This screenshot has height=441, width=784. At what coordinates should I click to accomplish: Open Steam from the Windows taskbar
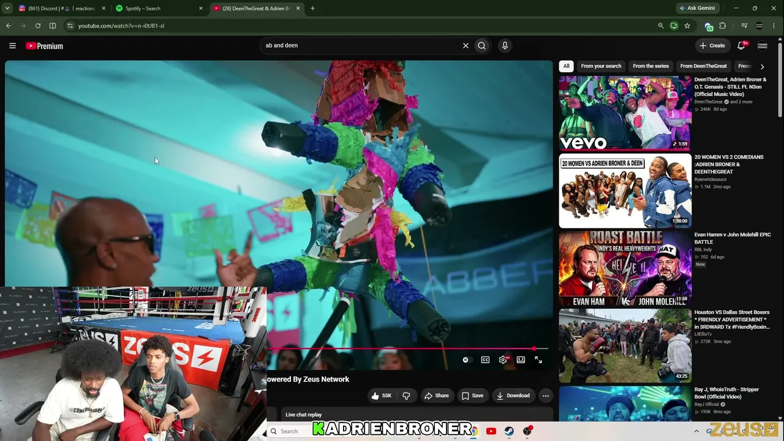[509, 431]
